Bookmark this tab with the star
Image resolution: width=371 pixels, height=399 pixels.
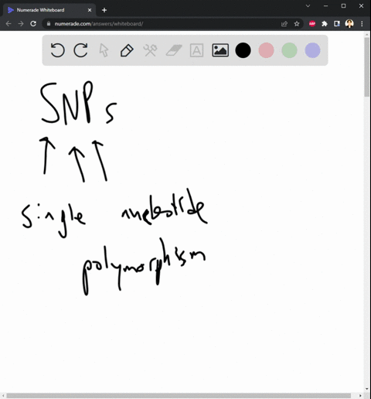coord(297,24)
